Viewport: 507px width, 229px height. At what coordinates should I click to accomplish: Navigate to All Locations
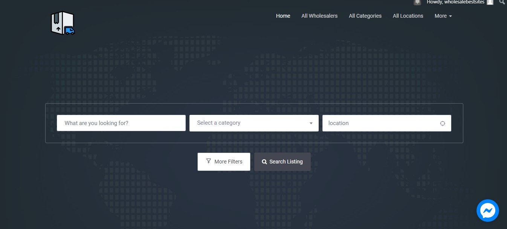[408, 16]
